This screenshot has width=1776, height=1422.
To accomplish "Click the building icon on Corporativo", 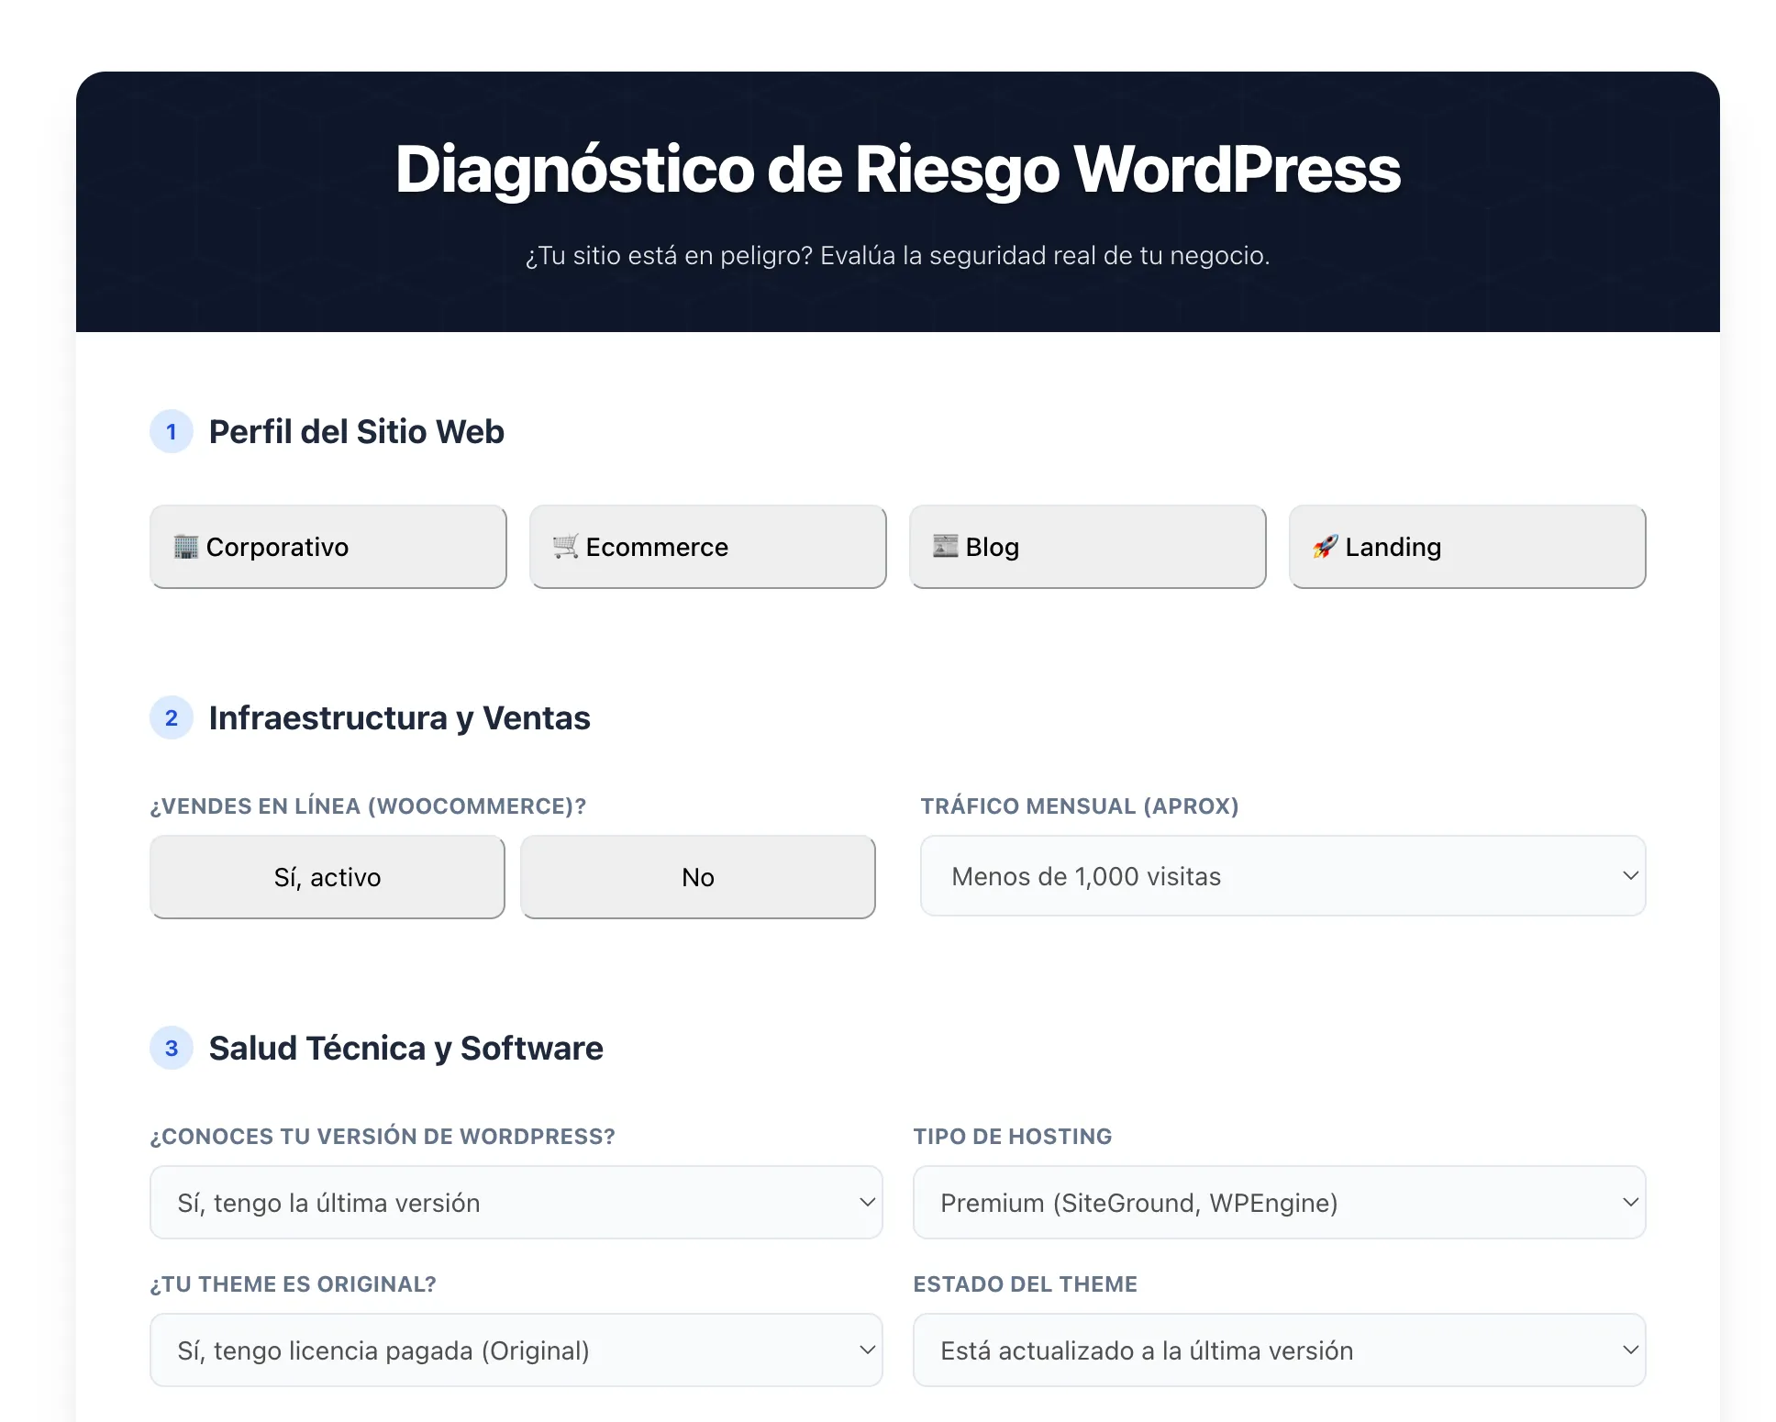I will coord(185,547).
